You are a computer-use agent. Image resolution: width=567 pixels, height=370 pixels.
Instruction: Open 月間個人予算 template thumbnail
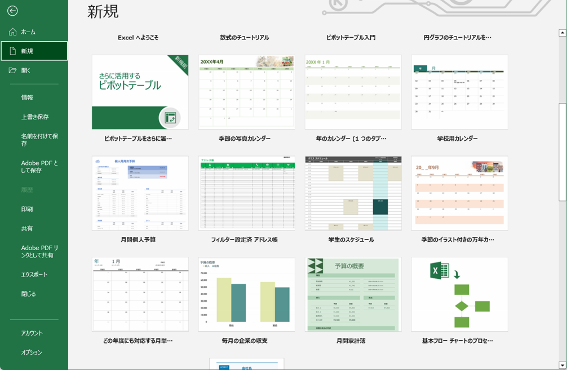pos(140,193)
